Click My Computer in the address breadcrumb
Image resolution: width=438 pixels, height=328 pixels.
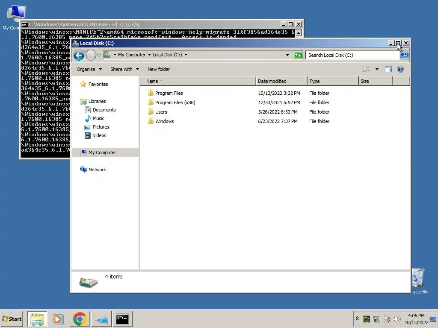132,55
